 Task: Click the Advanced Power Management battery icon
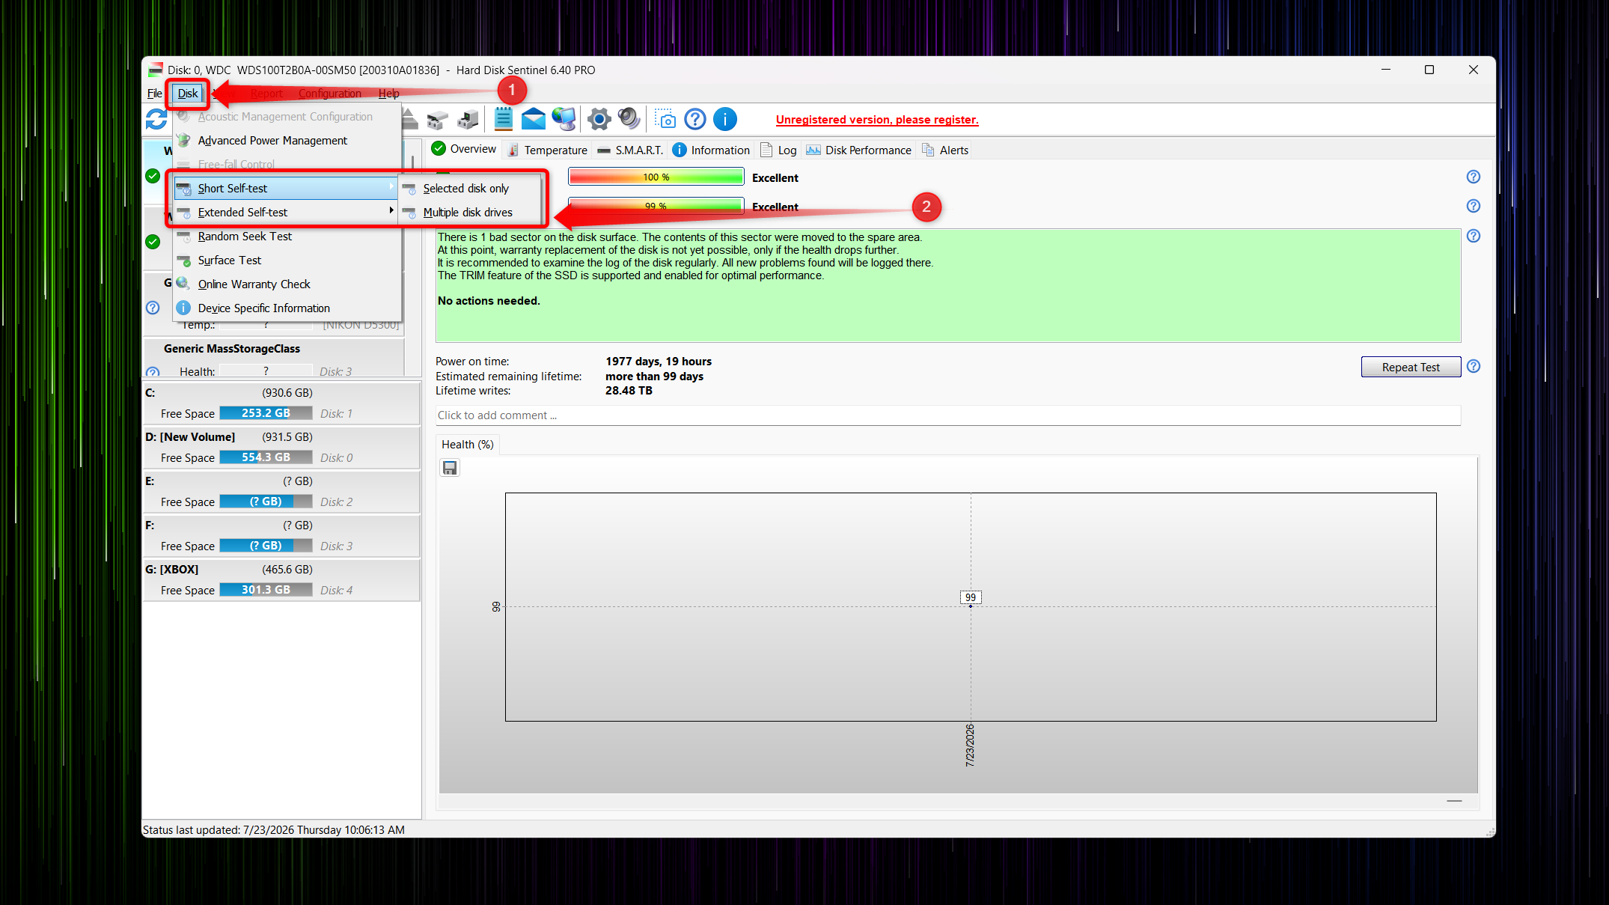[184, 140]
